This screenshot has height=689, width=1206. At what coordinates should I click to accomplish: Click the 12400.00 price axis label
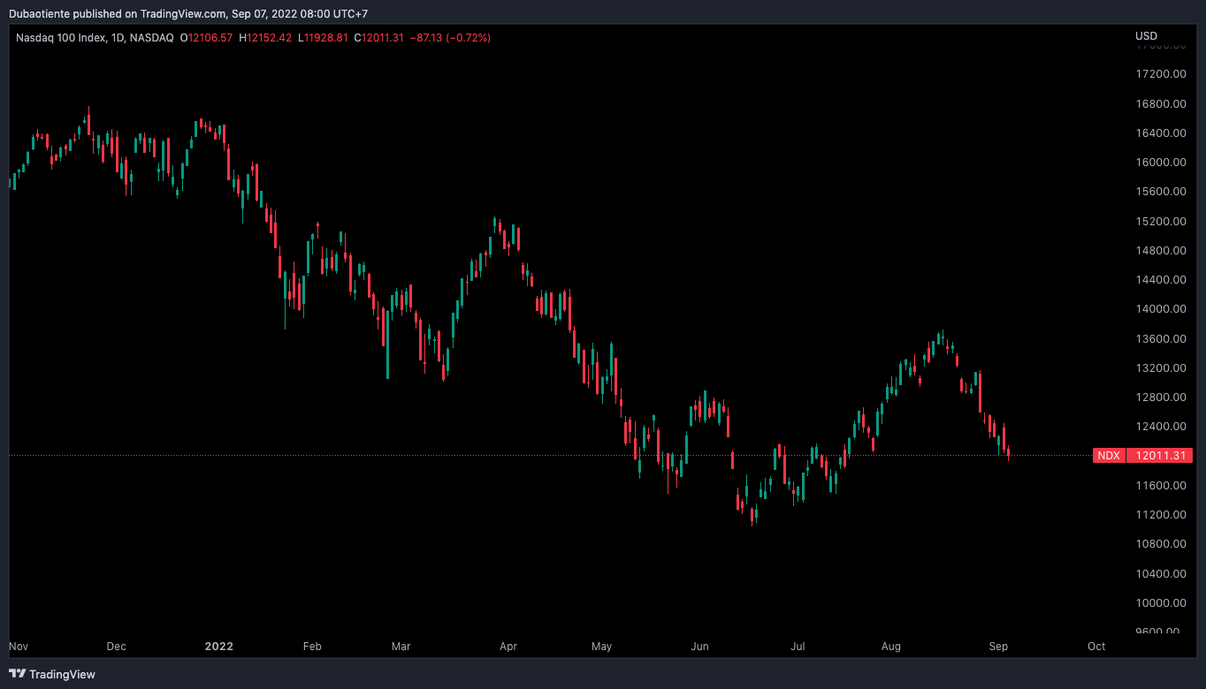(x=1161, y=426)
